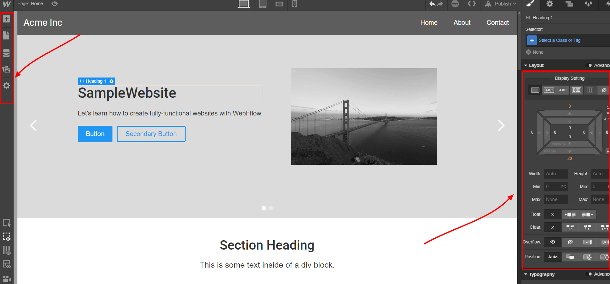Screen dimensions: 610x284
Task: Toggle Typography Advanced switch
Action: (x=590, y=274)
